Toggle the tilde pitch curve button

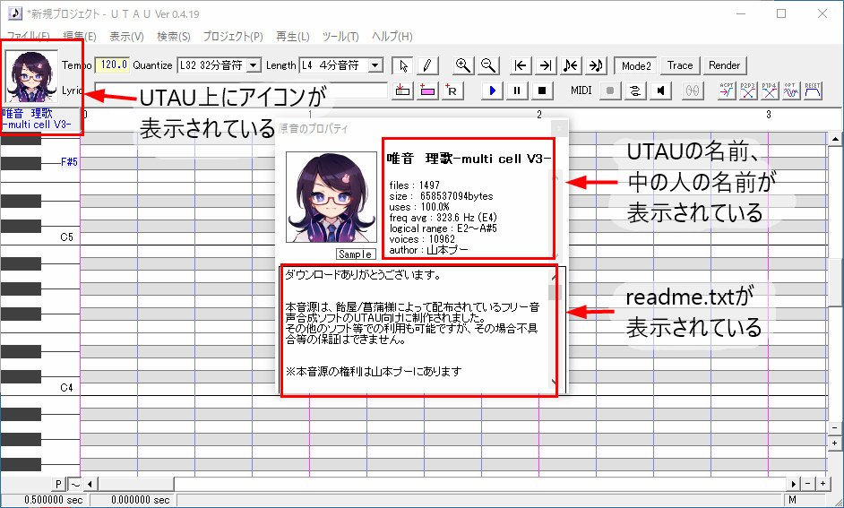tap(75, 485)
